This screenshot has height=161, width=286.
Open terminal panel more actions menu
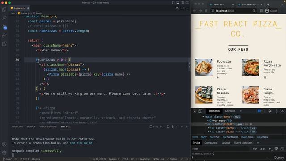click(x=177, y=127)
